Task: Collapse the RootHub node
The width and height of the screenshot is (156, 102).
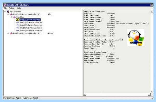Action: (11, 17)
